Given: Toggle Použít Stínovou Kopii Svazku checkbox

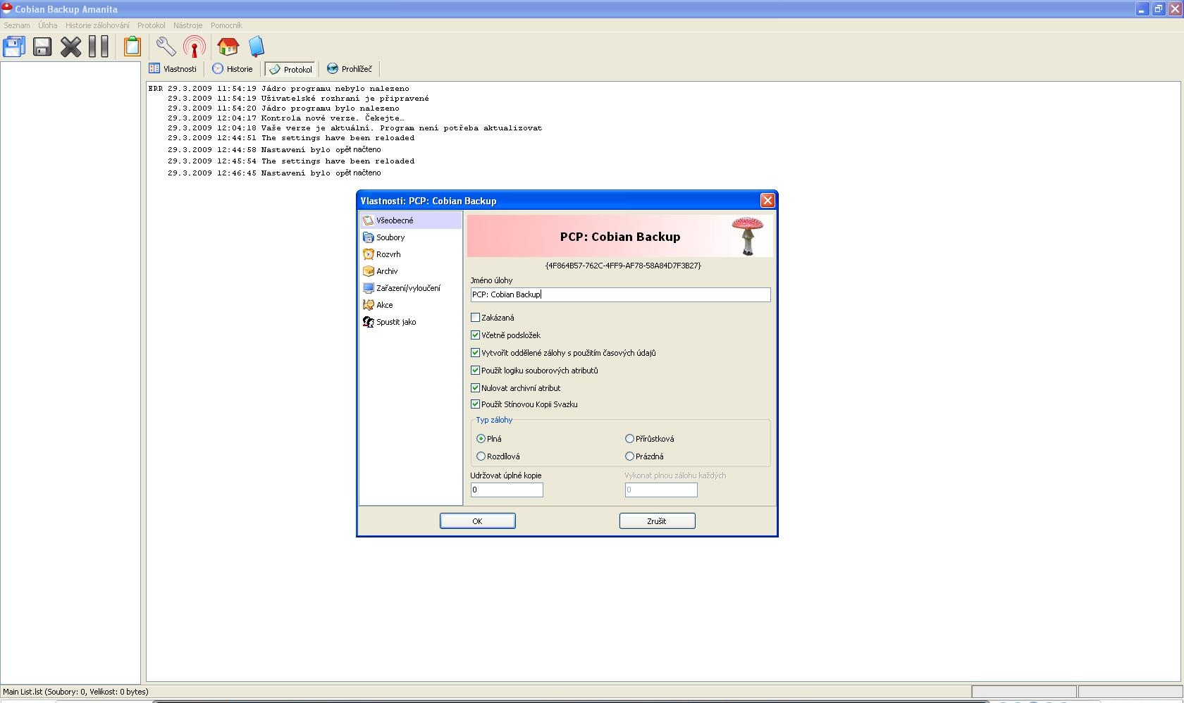Looking at the screenshot, I should (x=475, y=404).
